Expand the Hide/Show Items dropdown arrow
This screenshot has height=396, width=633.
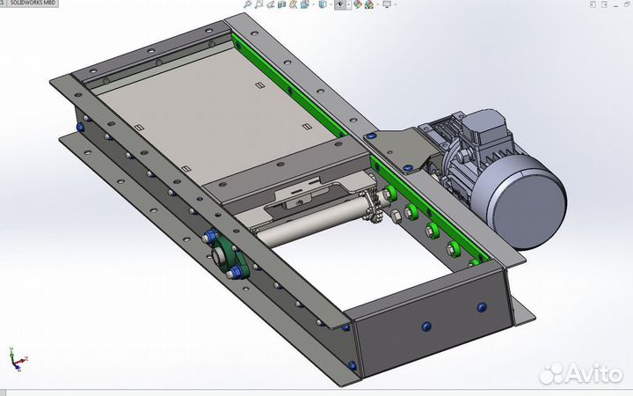point(349,4)
